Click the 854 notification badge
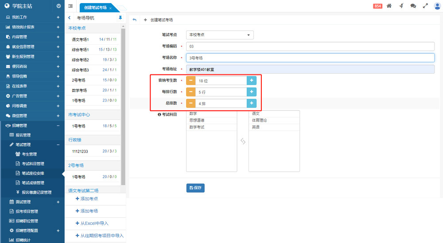The height and width of the screenshot is (243, 443). tap(378, 6)
